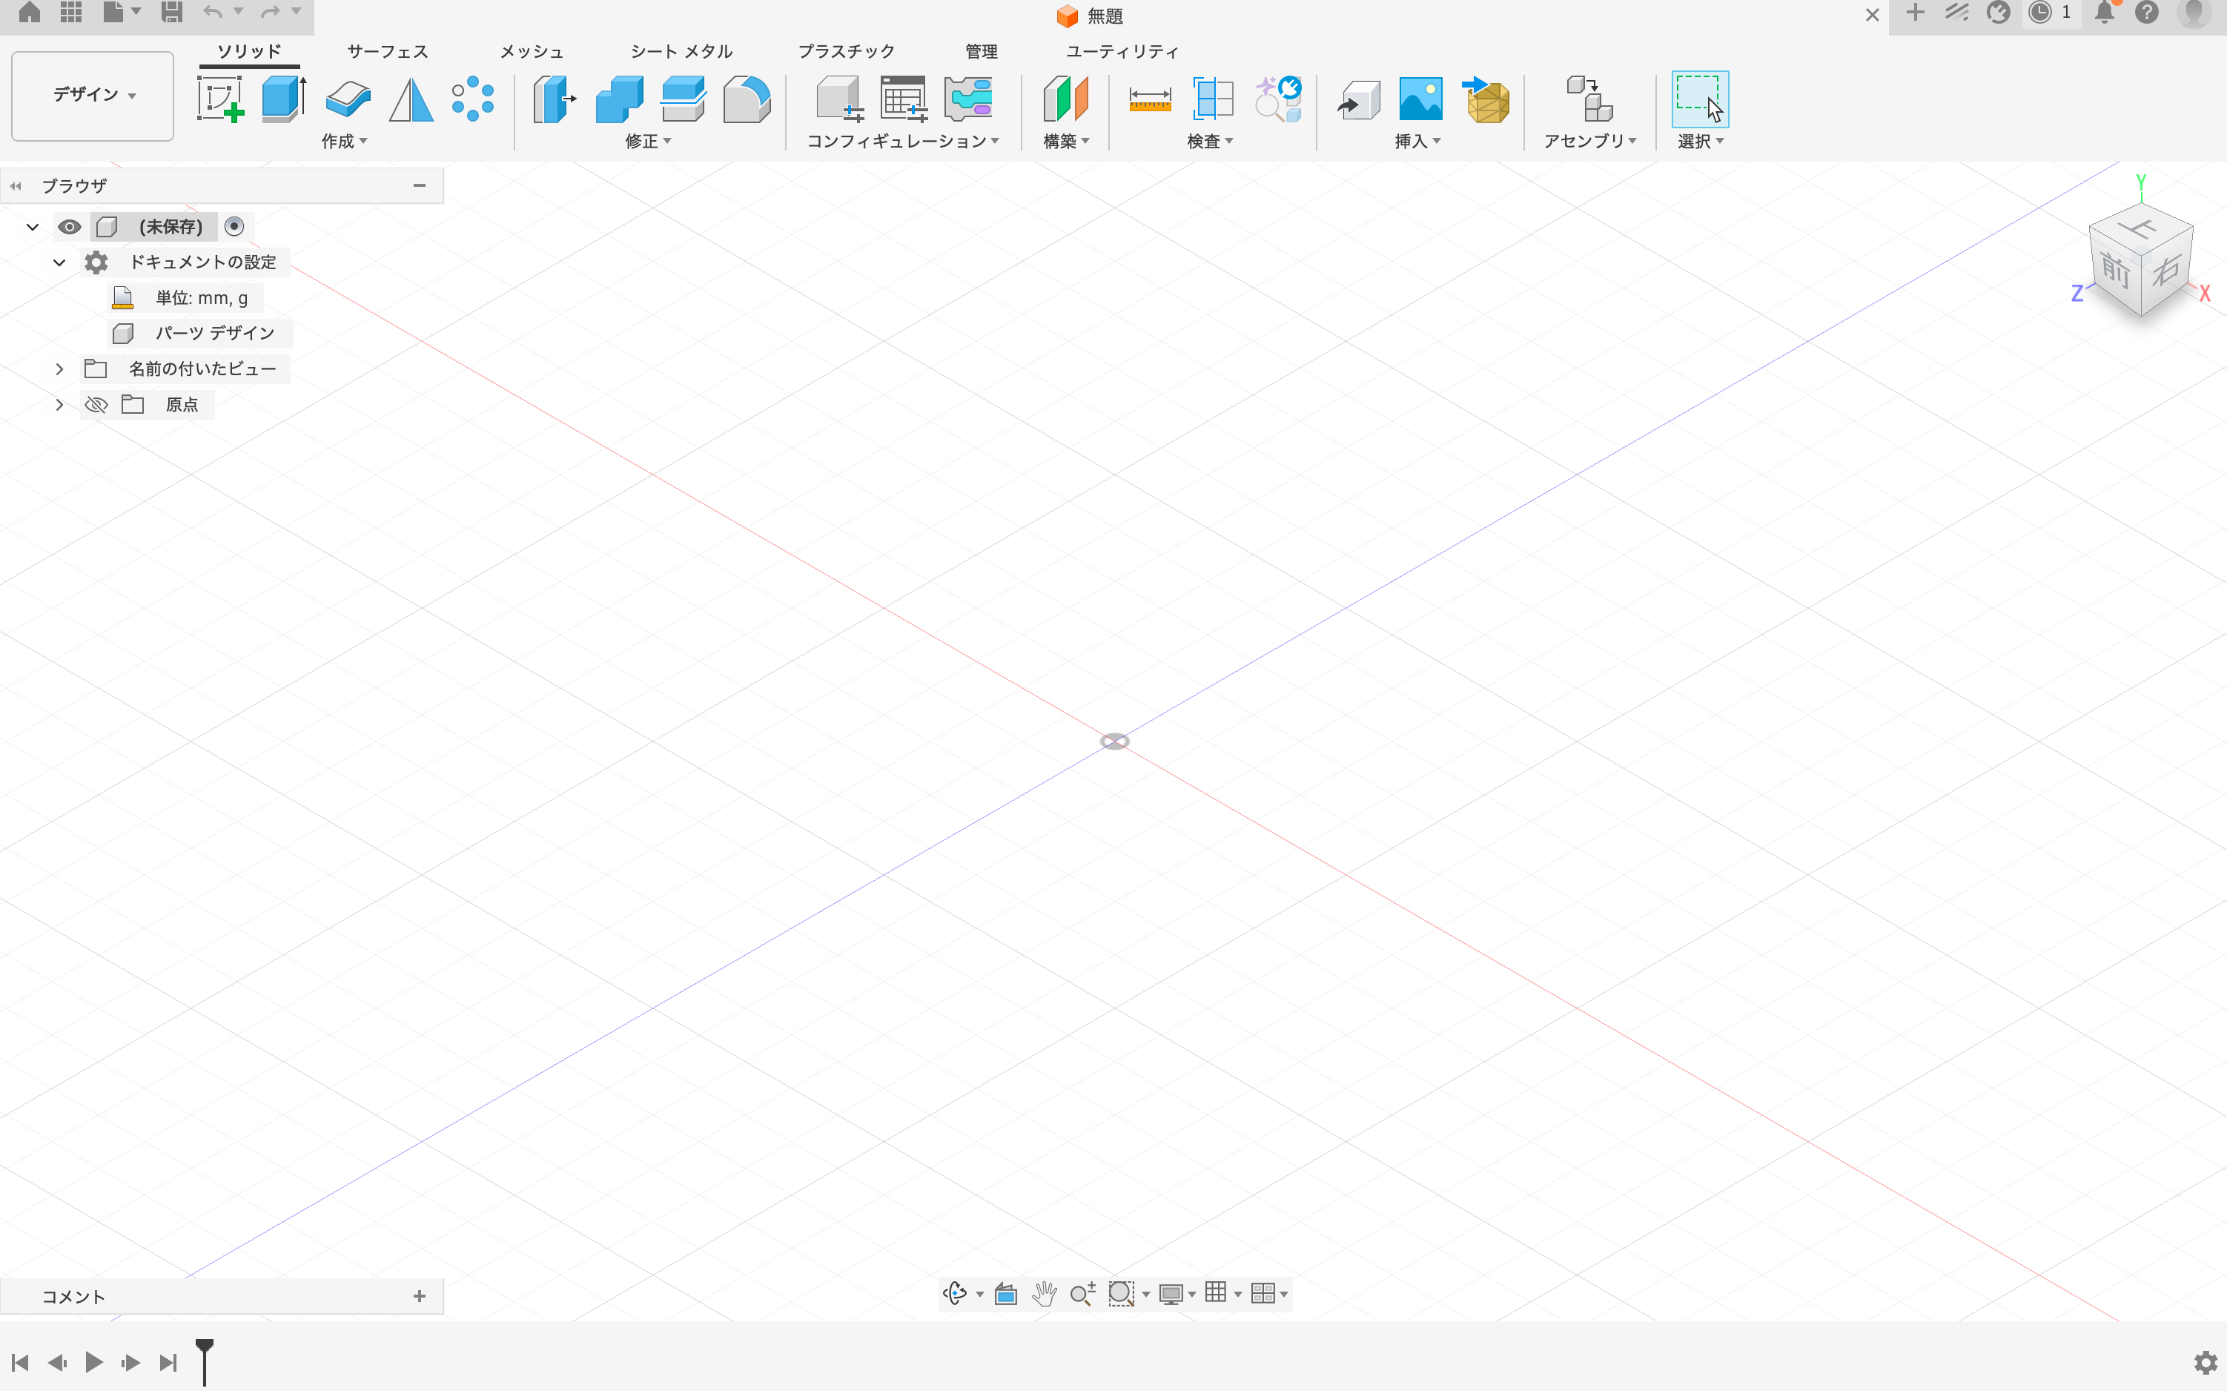
Task: Open the コンフィギュレーション dropdown menu
Action: pyautogui.click(x=902, y=141)
